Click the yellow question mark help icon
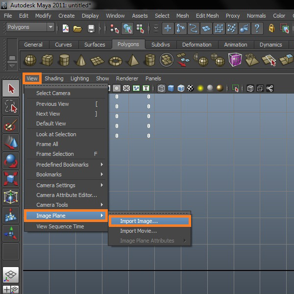The height and width of the screenshot is (294, 294). pyautogui.click(x=257, y=29)
